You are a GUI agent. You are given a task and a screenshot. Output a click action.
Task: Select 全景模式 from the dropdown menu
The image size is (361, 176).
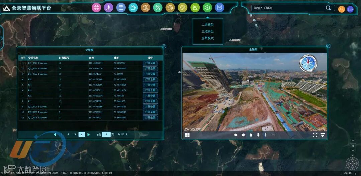[x=208, y=38]
